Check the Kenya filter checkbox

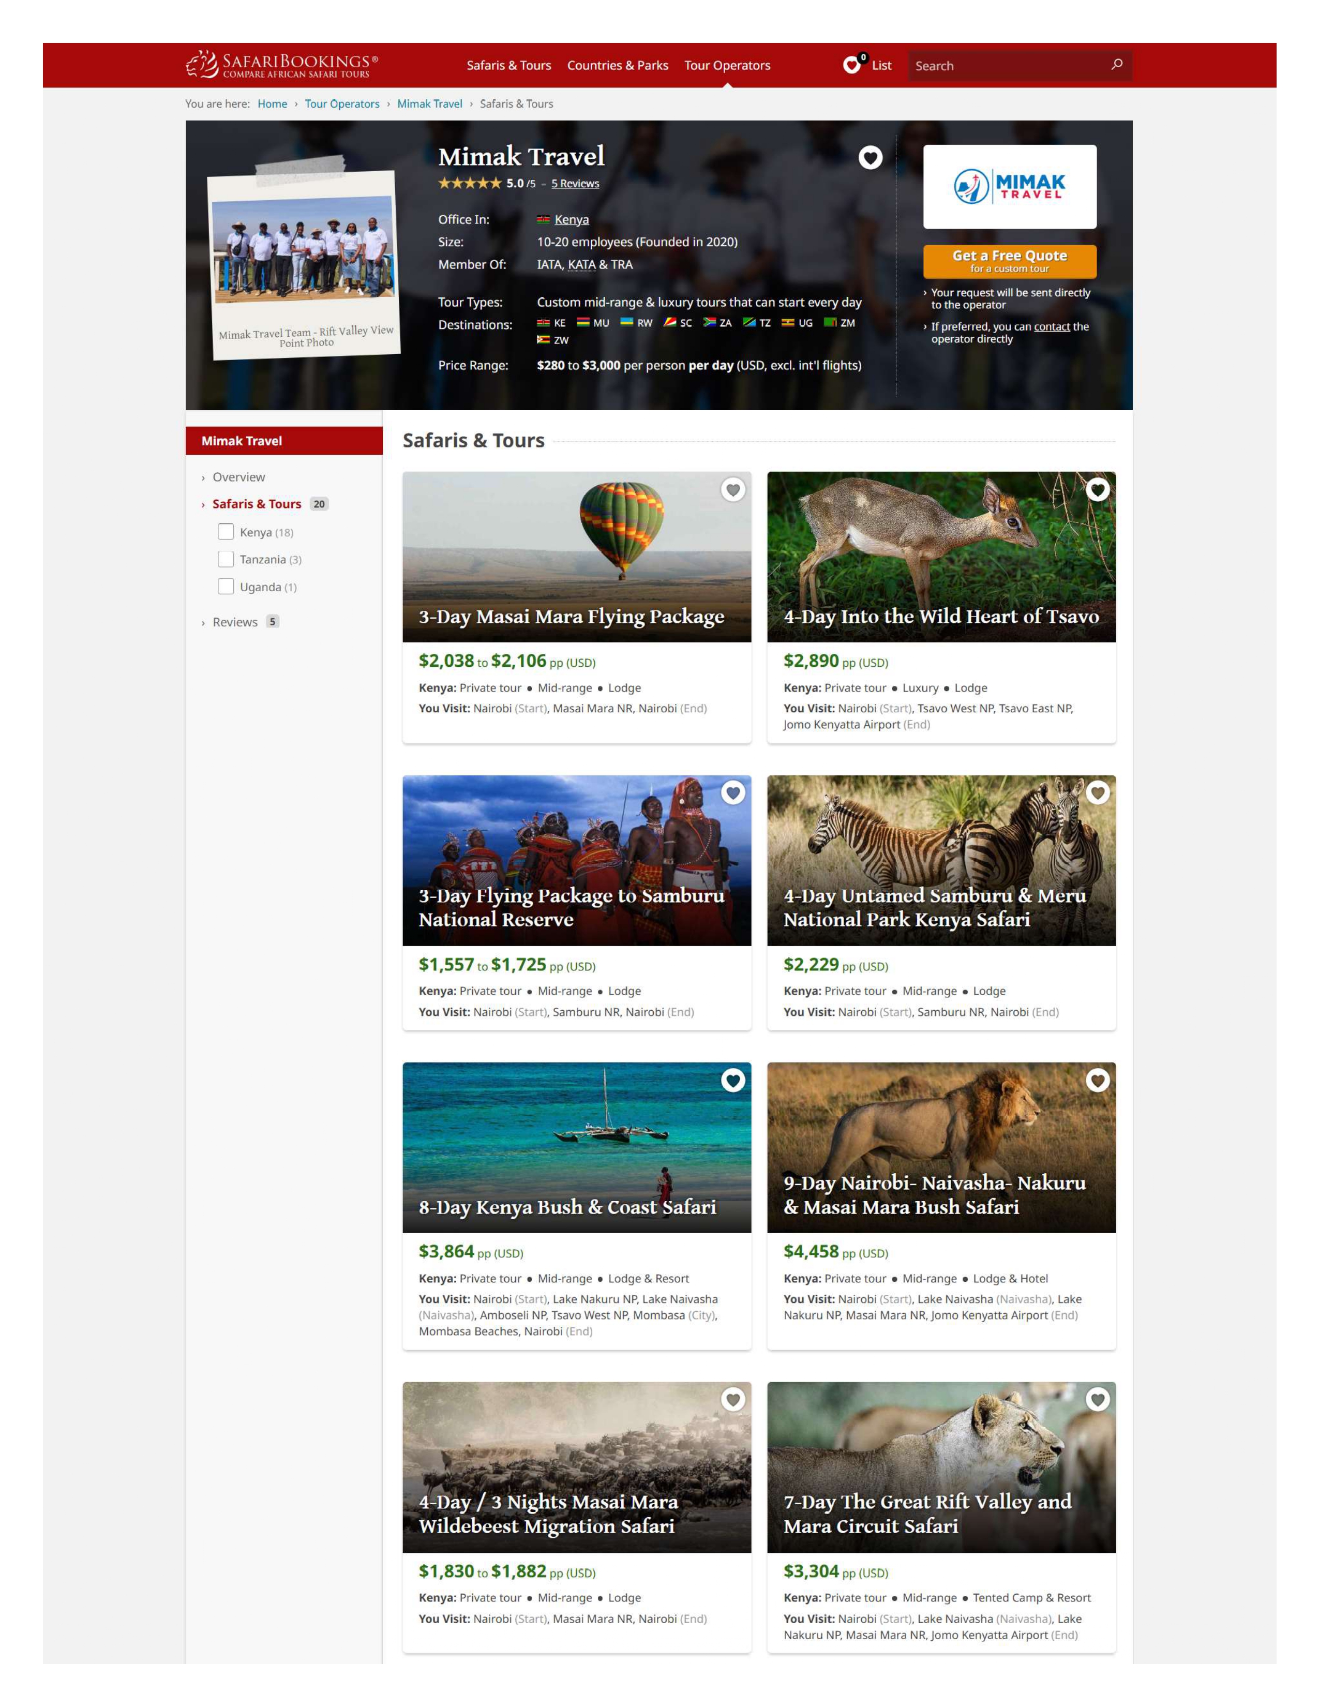click(x=226, y=531)
